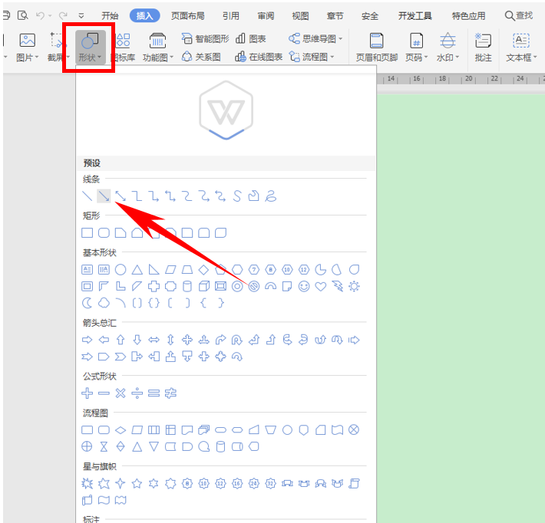
Task: Insert a picture with 图片 button
Action: [x=27, y=48]
